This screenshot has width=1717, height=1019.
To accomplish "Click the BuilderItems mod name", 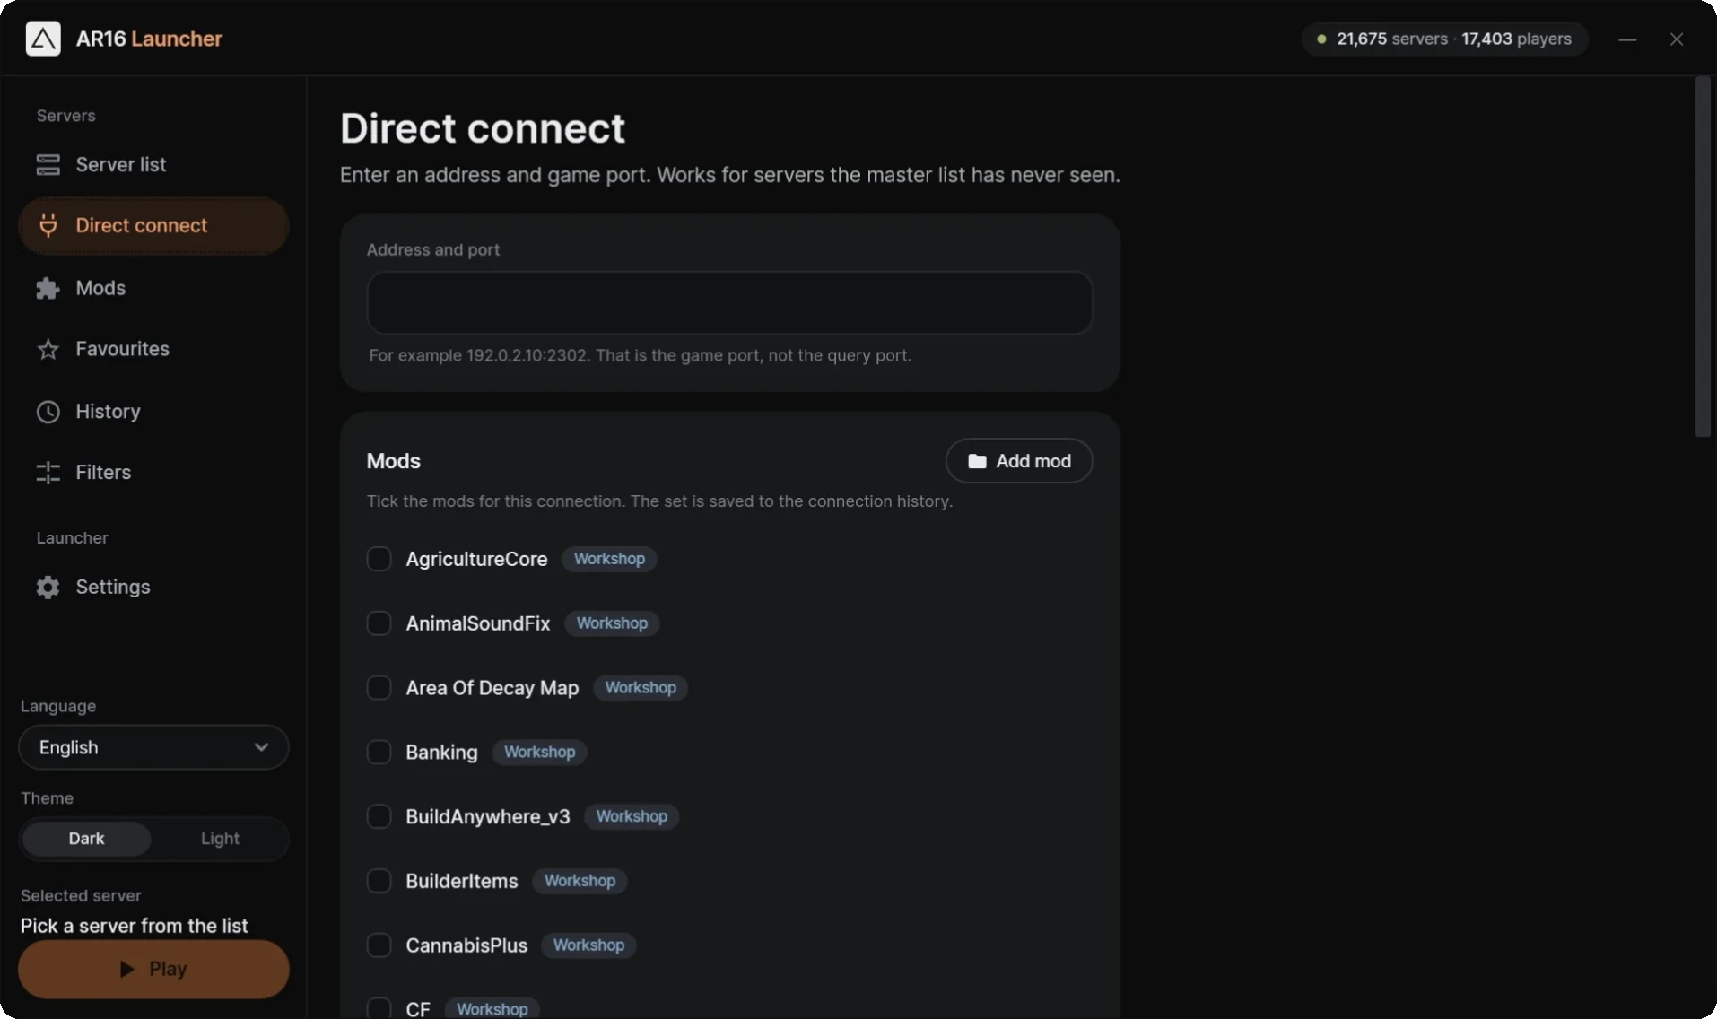I will coord(461,881).
